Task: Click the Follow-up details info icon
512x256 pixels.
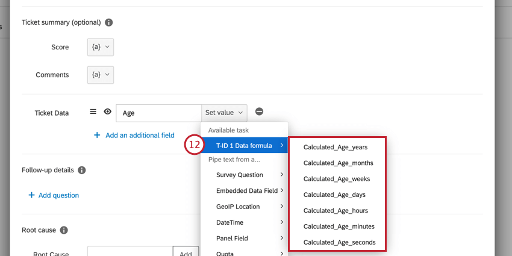Action: tap(82, 170)
